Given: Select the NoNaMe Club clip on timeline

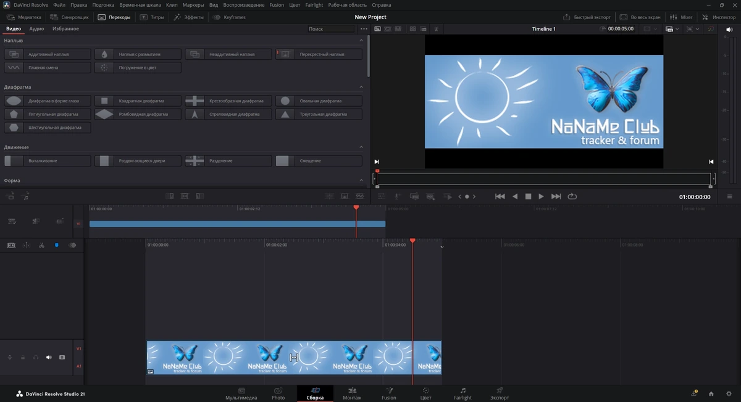Looking at the screenshot, I should [294, 358].
